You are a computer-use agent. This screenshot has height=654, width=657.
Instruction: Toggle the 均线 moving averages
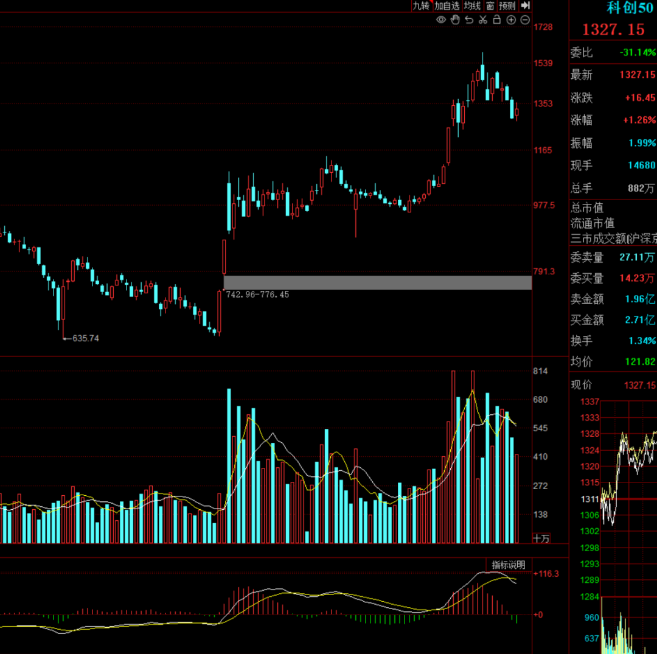coord(472,6)
